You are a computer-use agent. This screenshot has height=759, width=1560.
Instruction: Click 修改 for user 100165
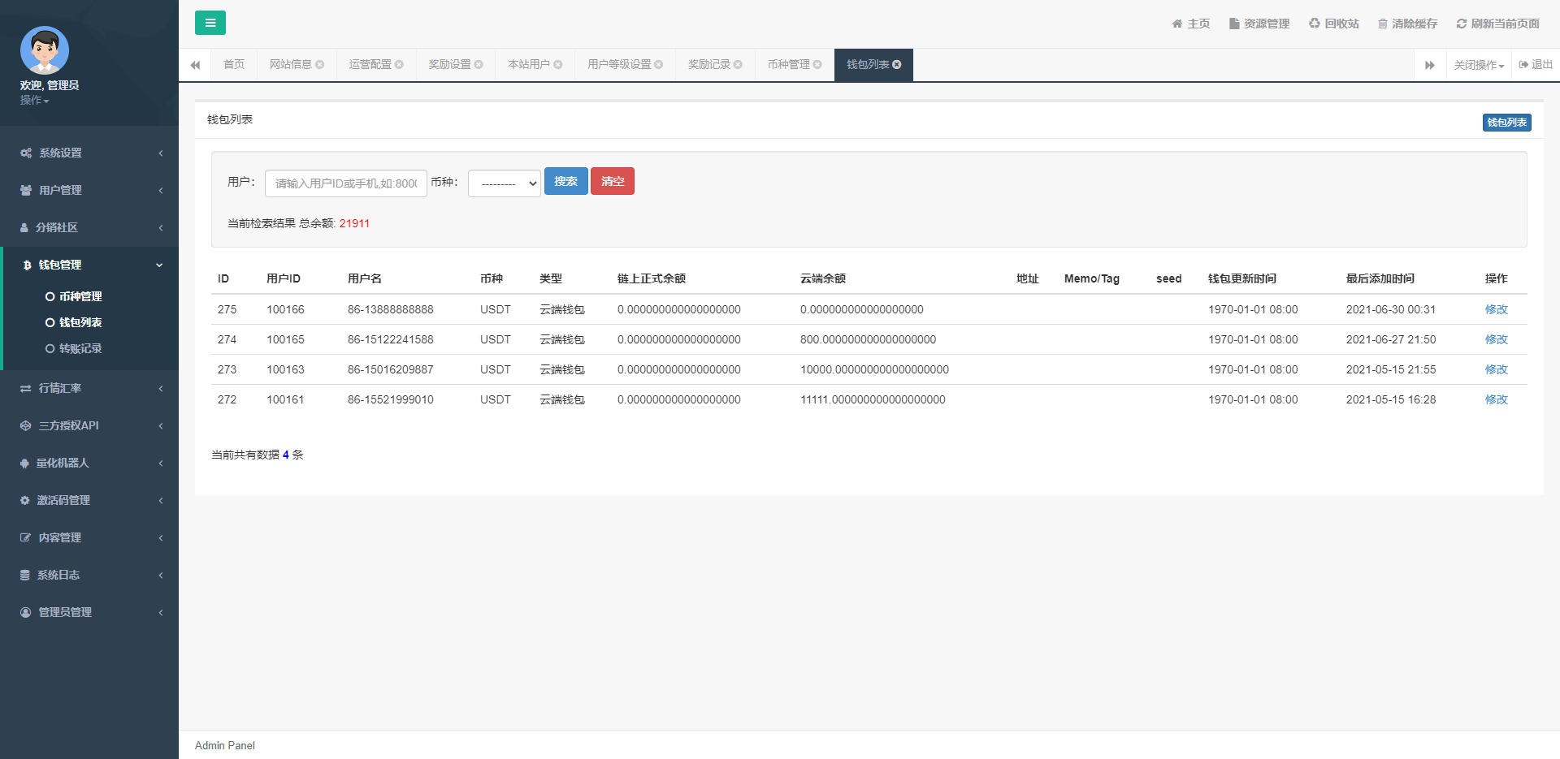click(x=1496, y=339)
